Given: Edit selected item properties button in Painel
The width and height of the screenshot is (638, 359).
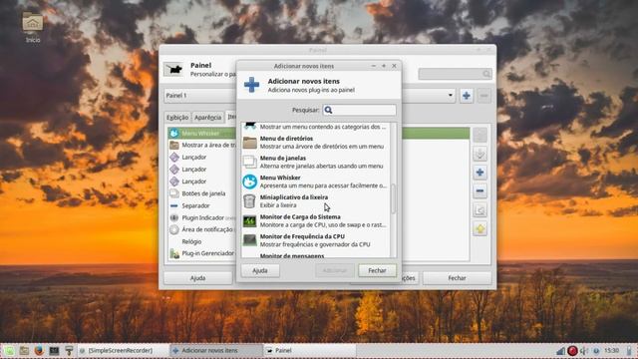Looking at the screenshot, I should pyautogui.click(x=479, y=210).
